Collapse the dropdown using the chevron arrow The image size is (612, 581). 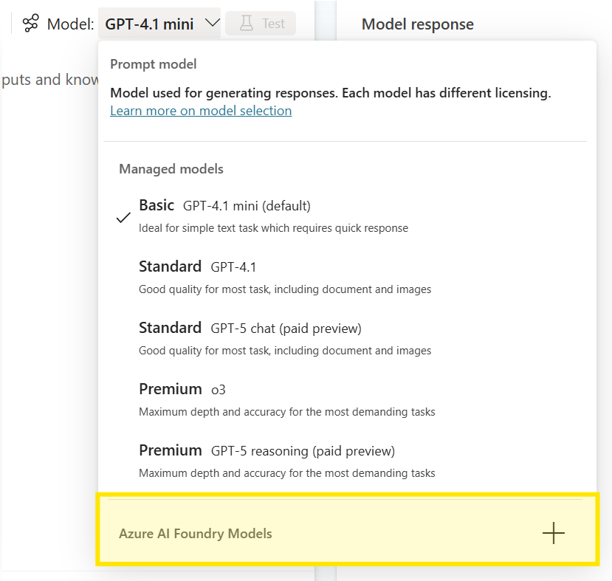(213, 23)
